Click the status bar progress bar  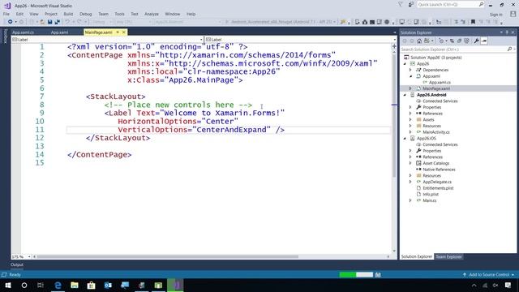tap(356, 274)
